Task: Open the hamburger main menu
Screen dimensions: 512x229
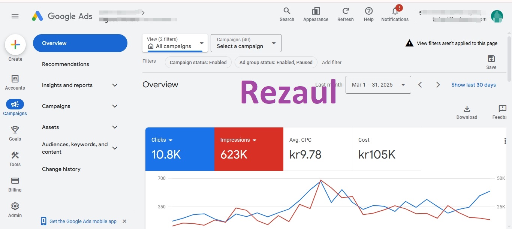Action: pyautogui.click(x=15, y=16)
